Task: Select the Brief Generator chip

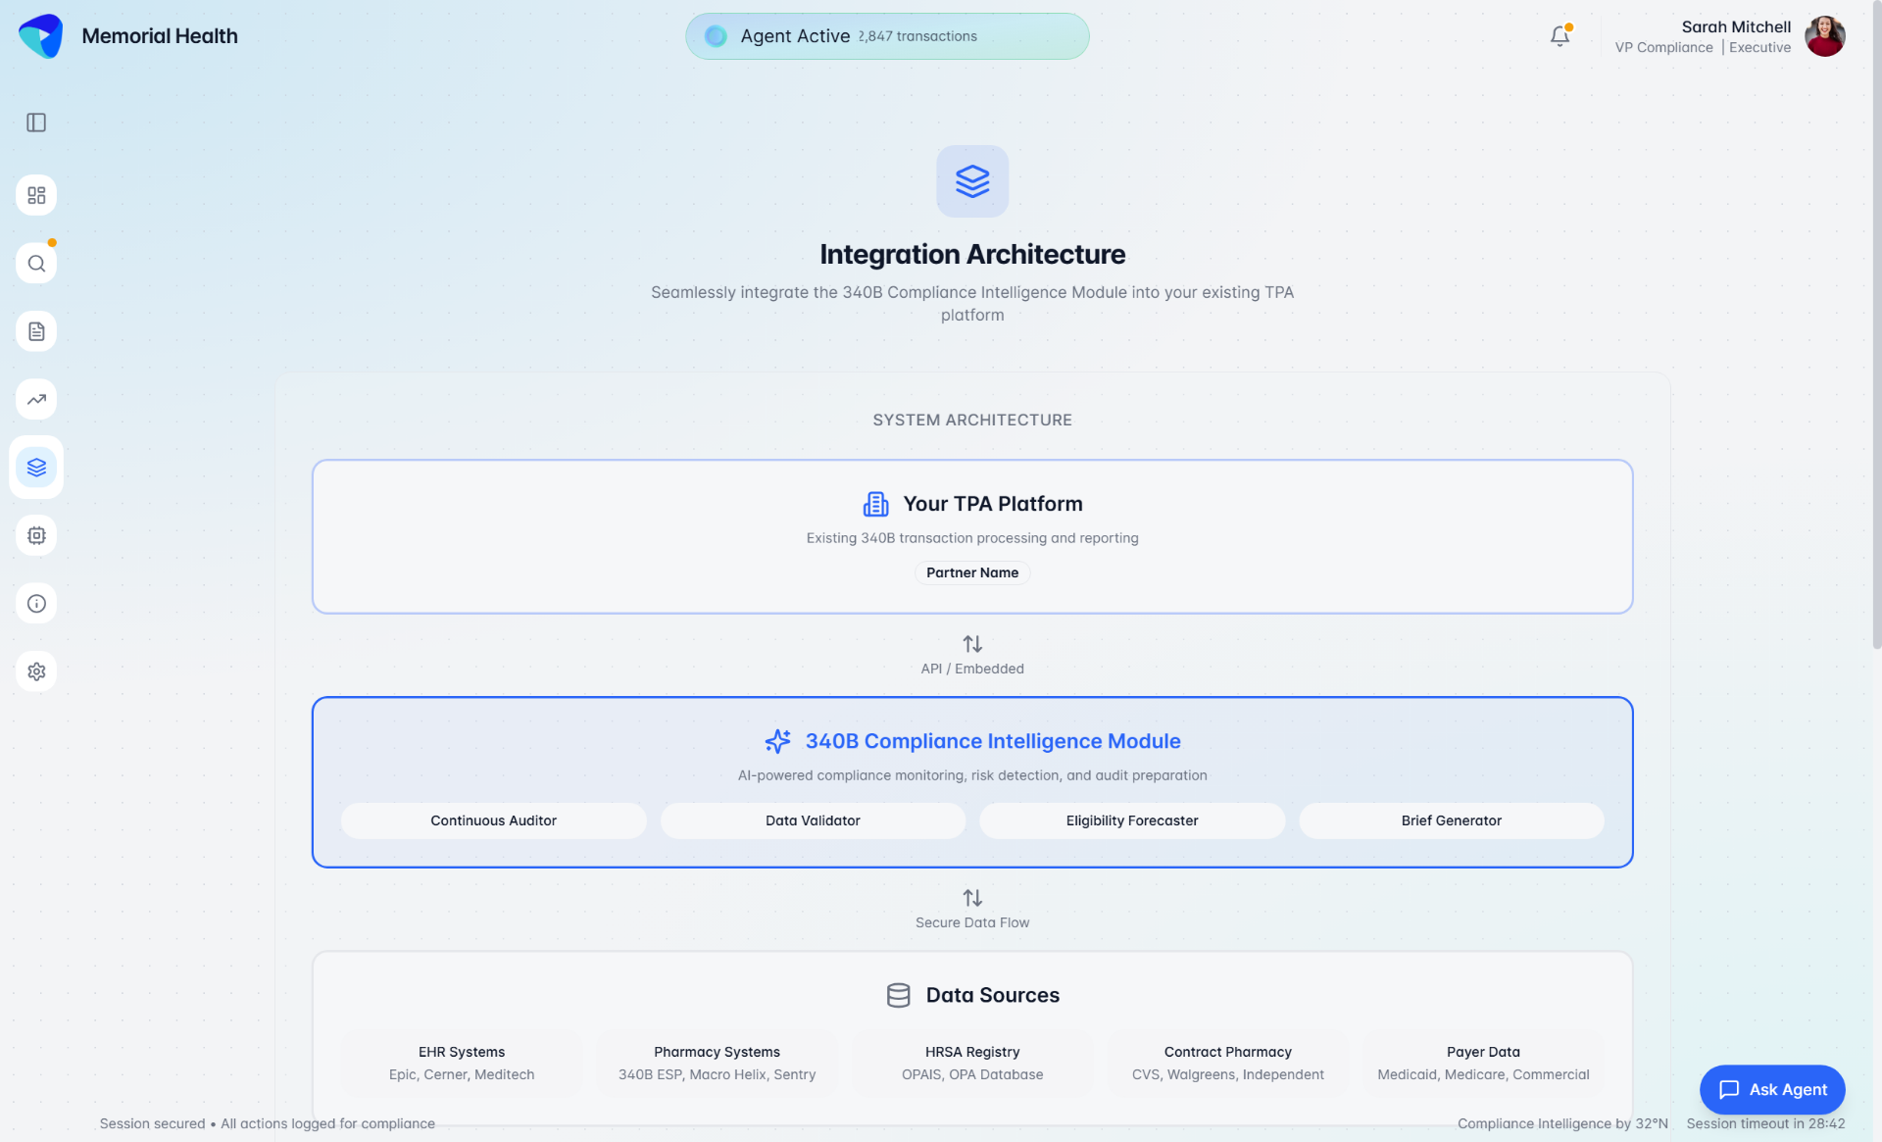Action: [1452, 820]
